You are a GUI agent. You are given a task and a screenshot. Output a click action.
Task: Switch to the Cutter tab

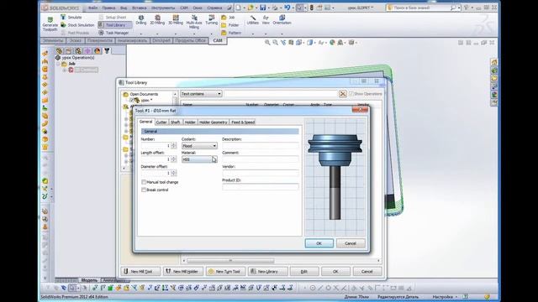(161, 122)
